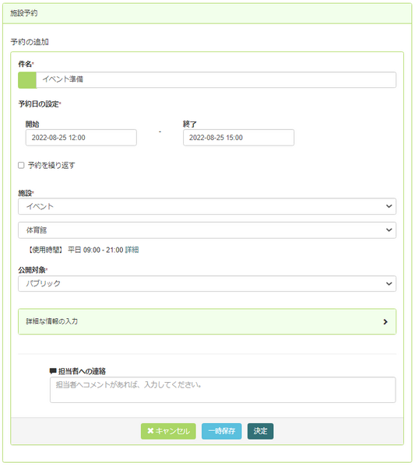This screenshot has height=466, width=415.
Task: Click the 【使用時間】 平日 09:00 - 21:00 text
Action: click(76, 250)
